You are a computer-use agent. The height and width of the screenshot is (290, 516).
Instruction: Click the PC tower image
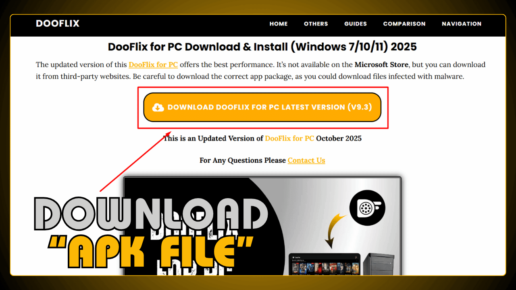pos(379,264)
